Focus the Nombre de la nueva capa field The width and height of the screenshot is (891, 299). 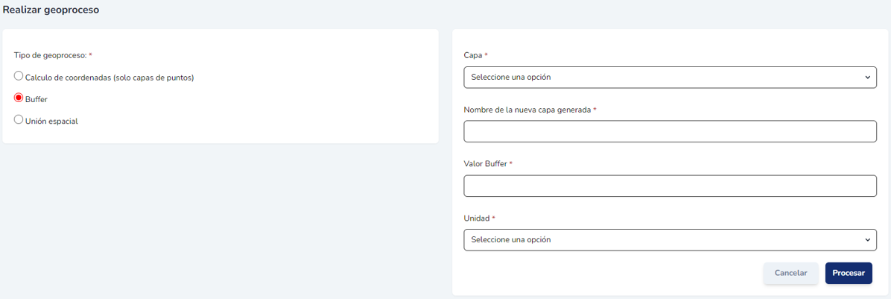coord(669,131)
